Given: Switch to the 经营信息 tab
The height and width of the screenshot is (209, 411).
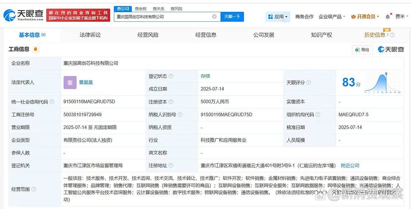Looking at the screenshot, I should click(206, 35).
